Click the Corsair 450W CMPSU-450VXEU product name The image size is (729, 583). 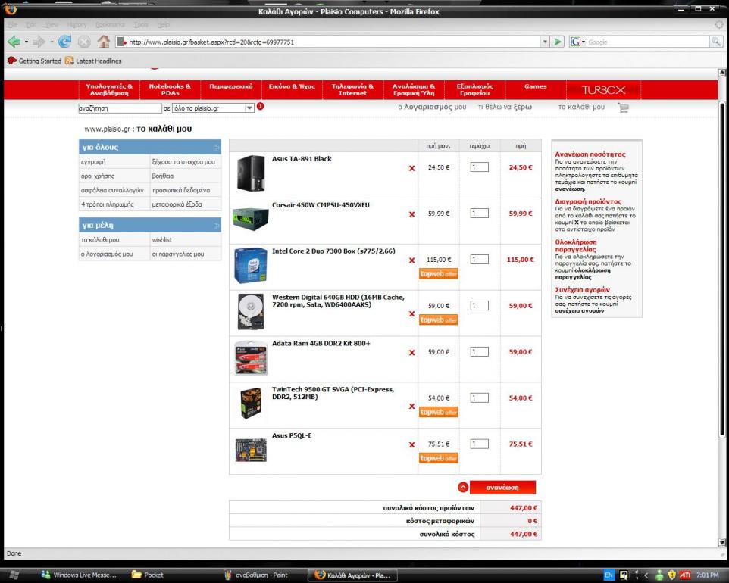[x=321, y=205]
